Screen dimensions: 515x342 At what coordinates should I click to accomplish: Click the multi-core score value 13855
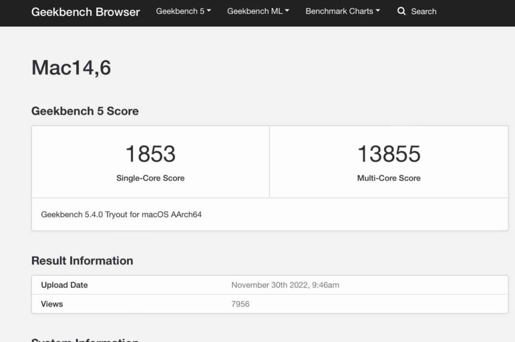point(389,154)
